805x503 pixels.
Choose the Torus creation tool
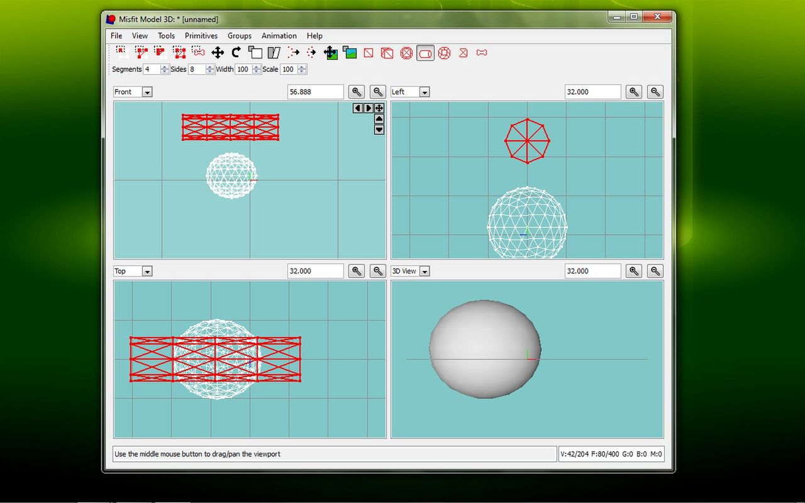tap(444, 53)
